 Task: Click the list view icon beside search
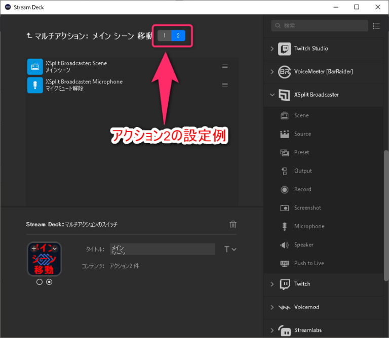(x=376, y=26)
